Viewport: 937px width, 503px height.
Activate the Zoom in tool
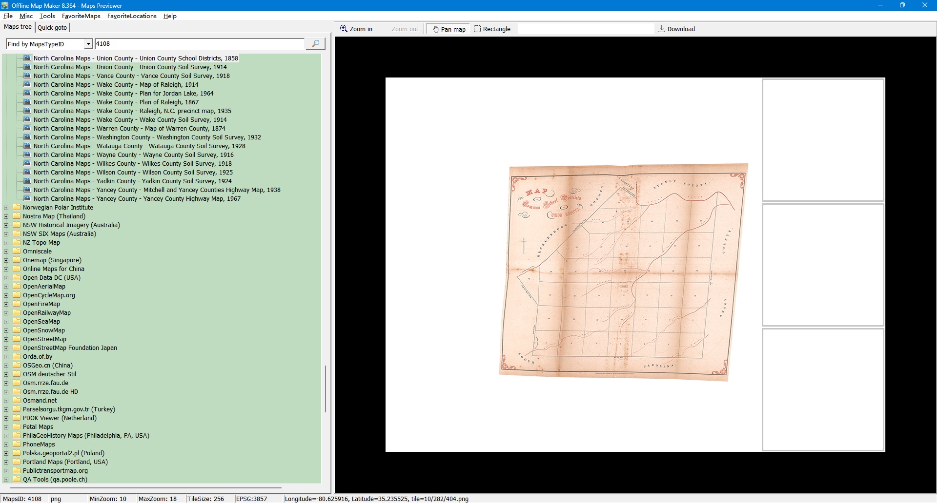tap(356, 29)
